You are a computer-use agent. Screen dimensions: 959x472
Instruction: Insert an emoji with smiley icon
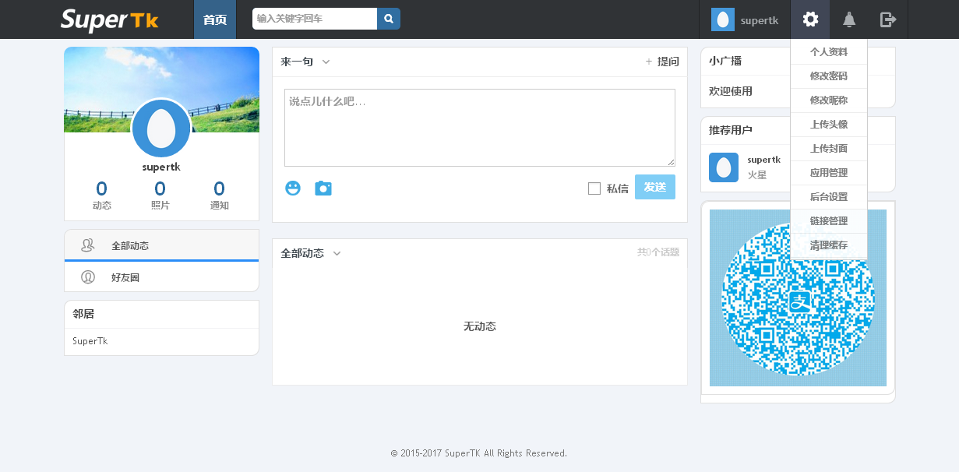[293, 188]
